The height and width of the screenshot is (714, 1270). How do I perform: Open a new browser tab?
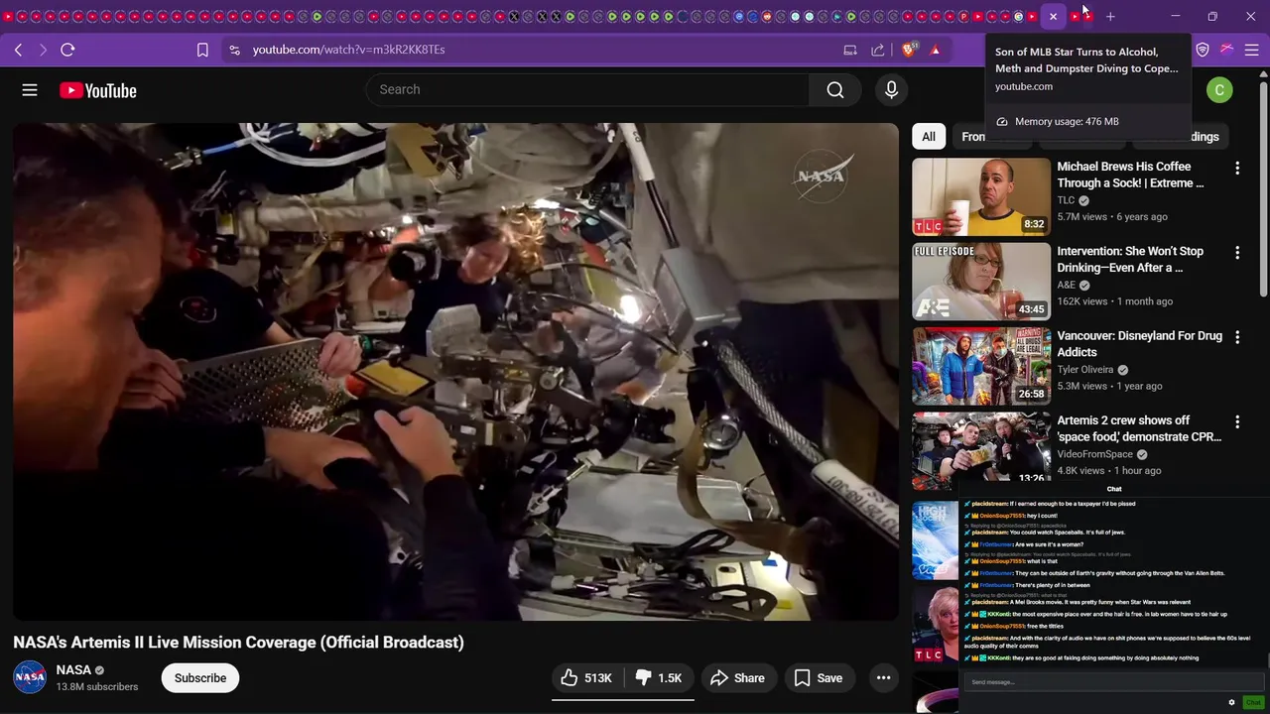pos(1110,16)
